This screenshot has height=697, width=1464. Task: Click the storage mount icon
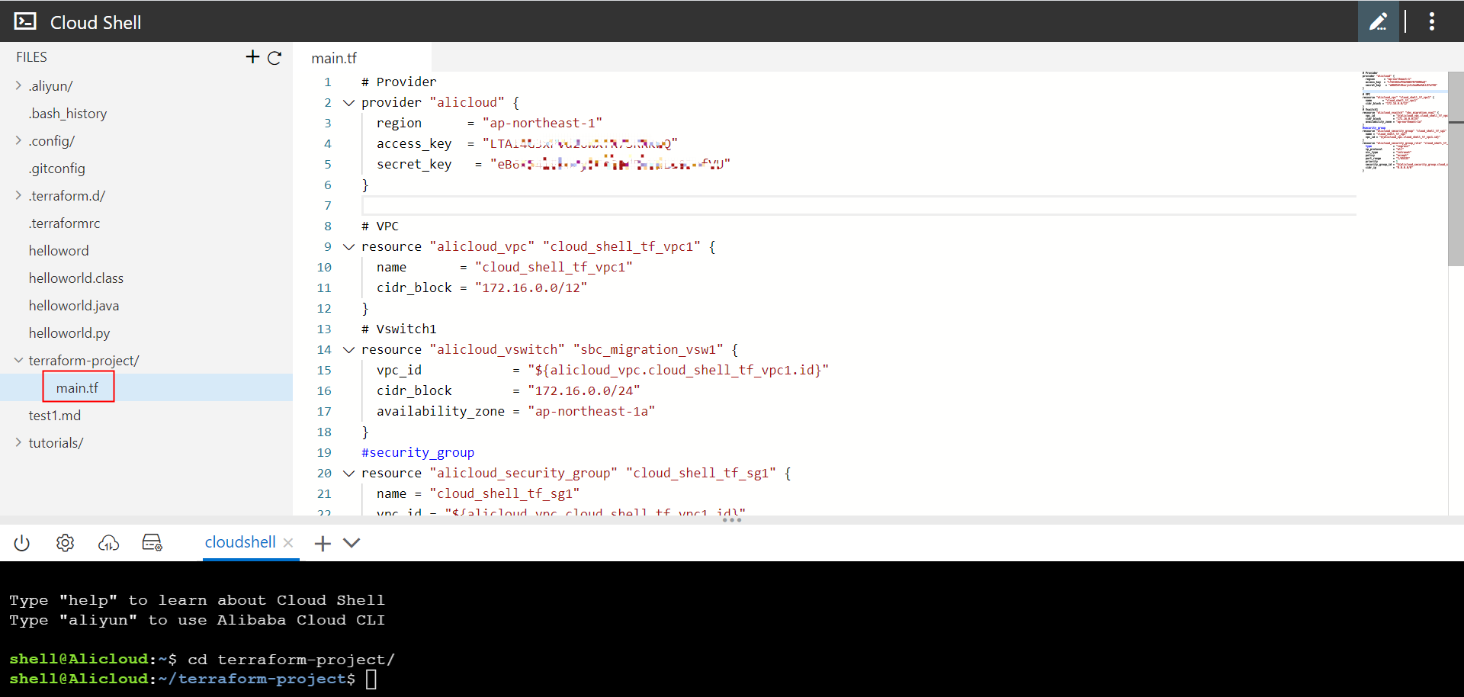[x=152, y=543]
